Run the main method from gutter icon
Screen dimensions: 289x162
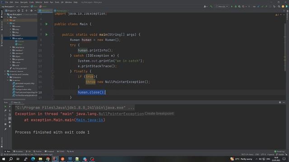click(x=47, y=35)
